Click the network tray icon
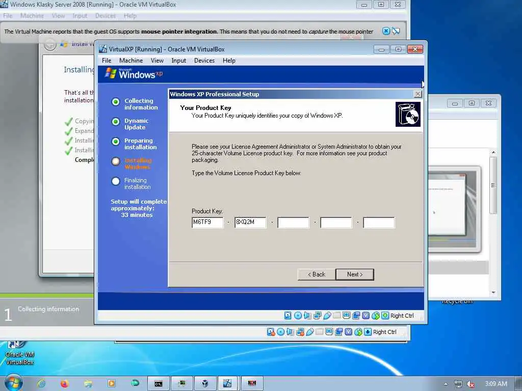The width and height of the screenshot is (522, 391). [x=458, y=384]
